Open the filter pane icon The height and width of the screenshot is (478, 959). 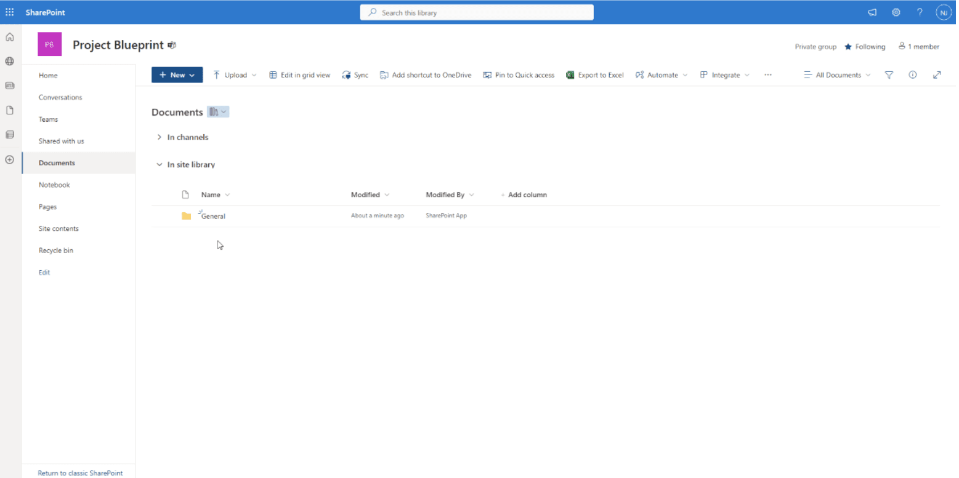pyautogui.click(x=889, y=74)
